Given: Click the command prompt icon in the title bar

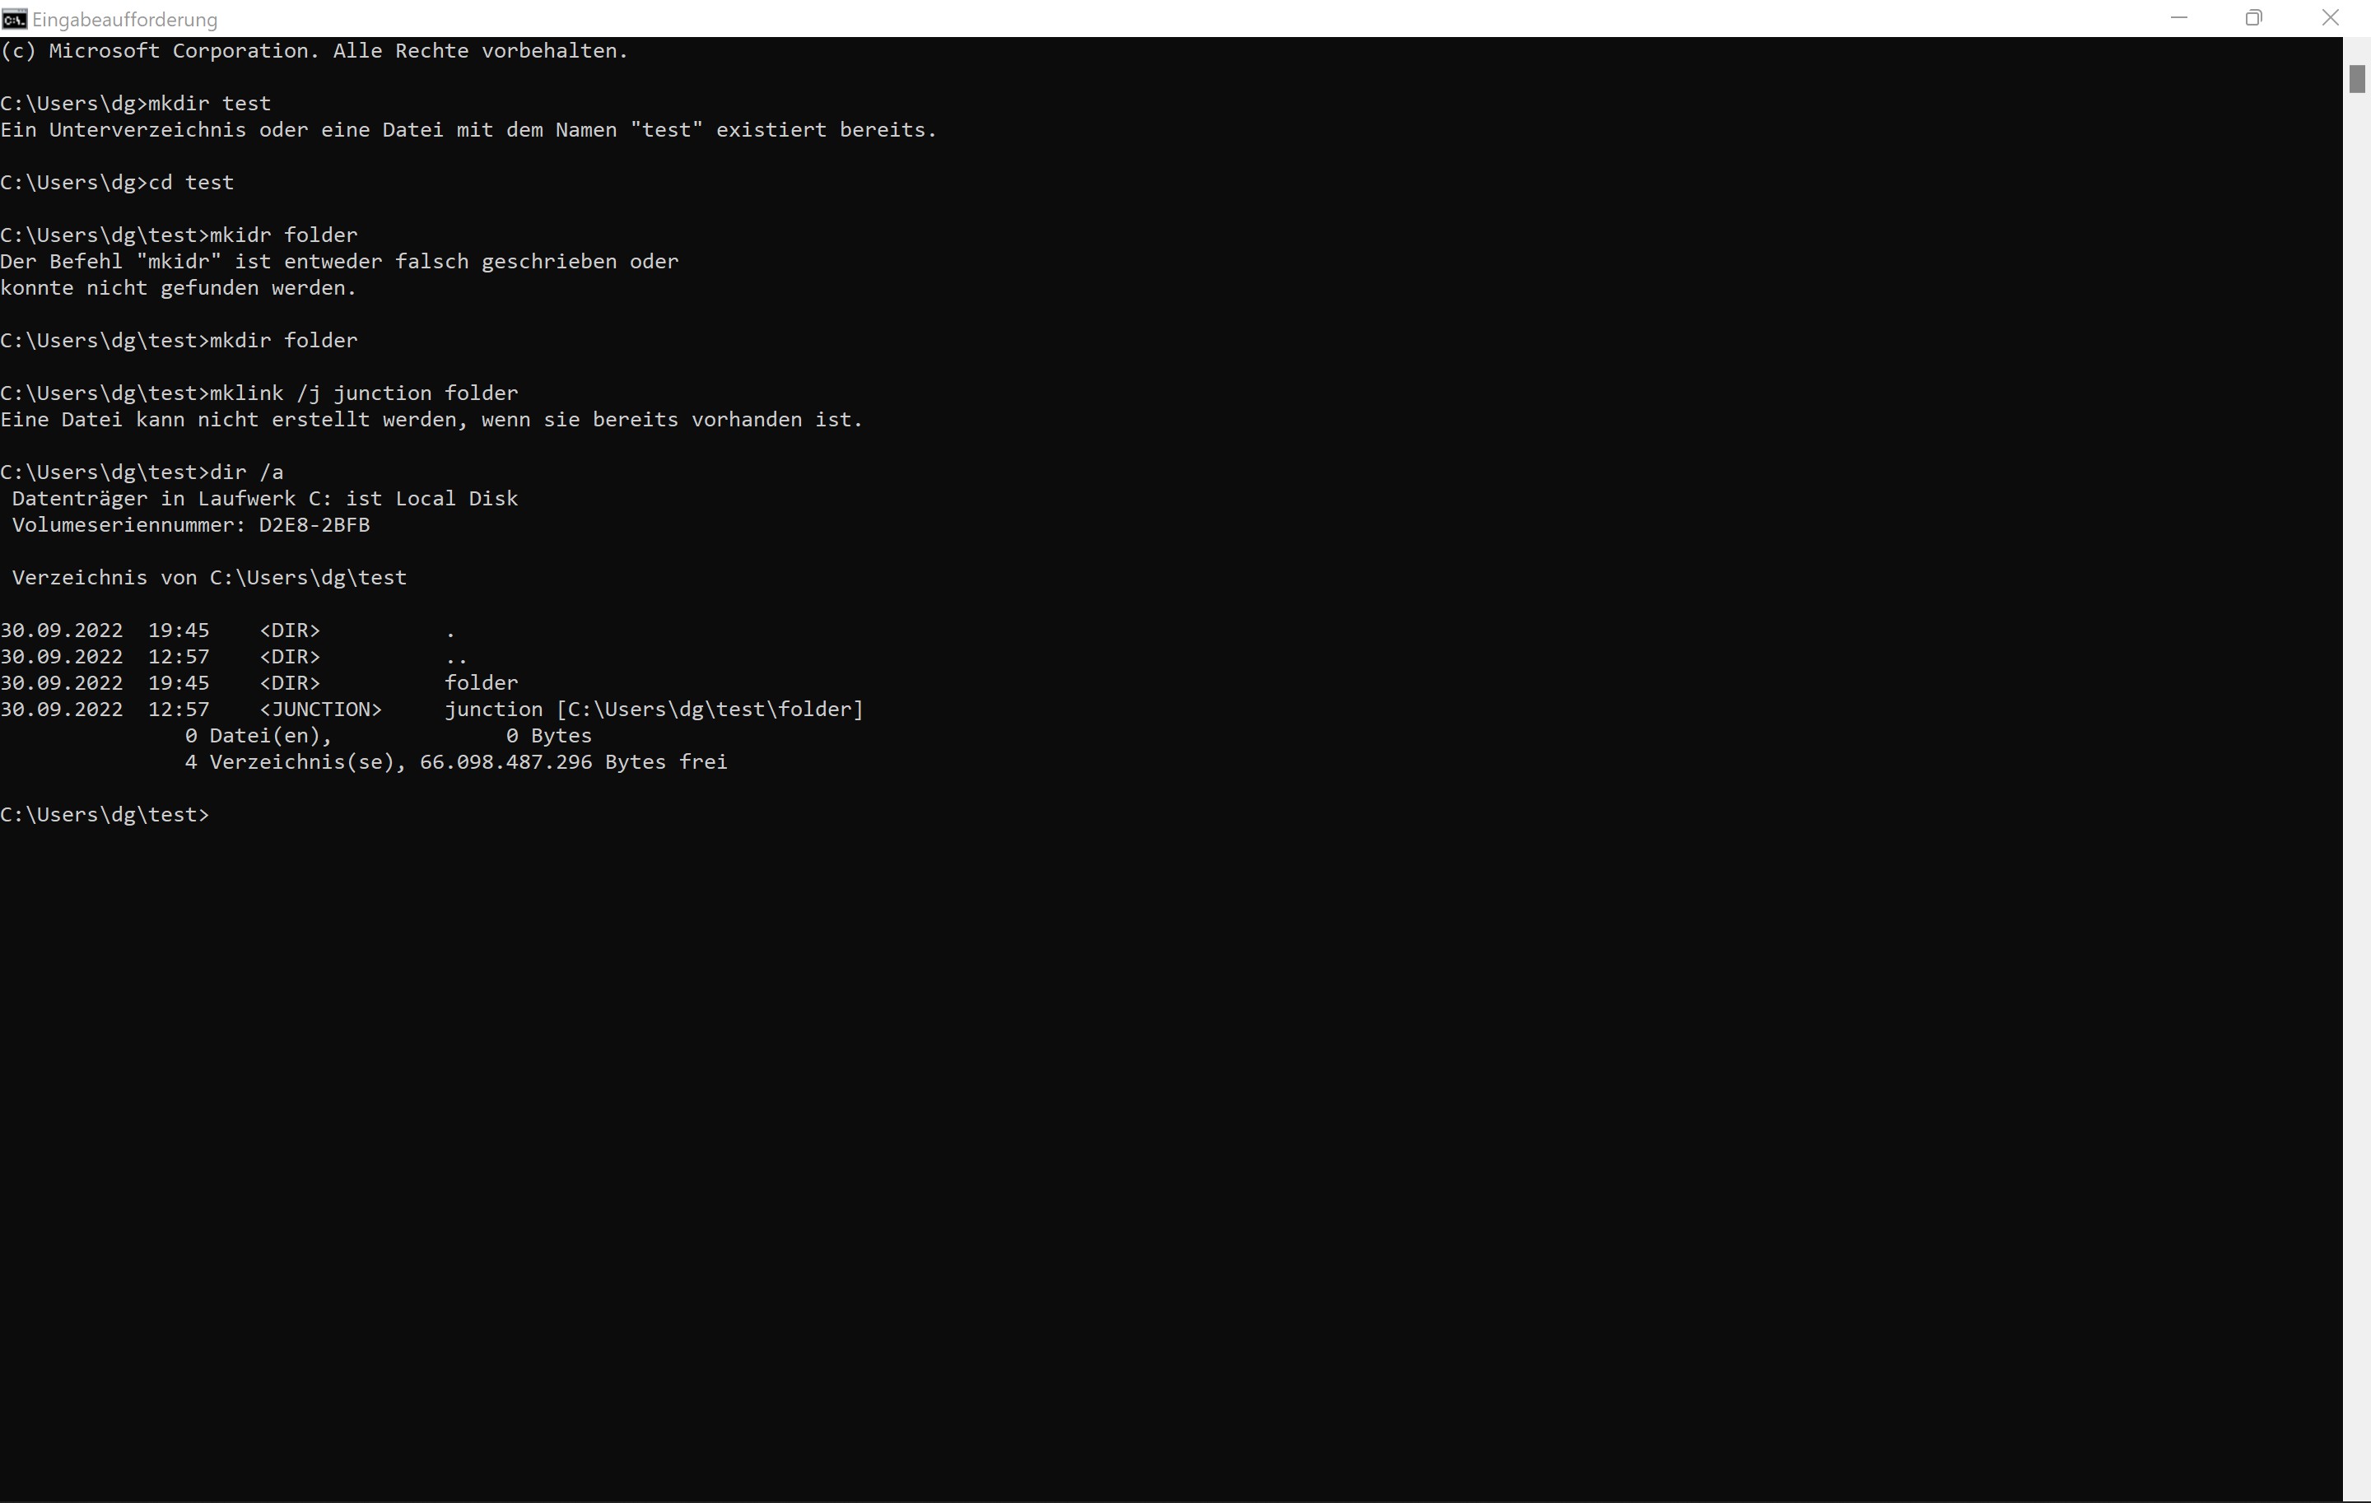Looking at the screenshot, I should pos(15,19).
